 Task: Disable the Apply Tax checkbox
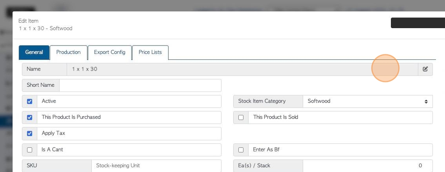click(29, 133)
